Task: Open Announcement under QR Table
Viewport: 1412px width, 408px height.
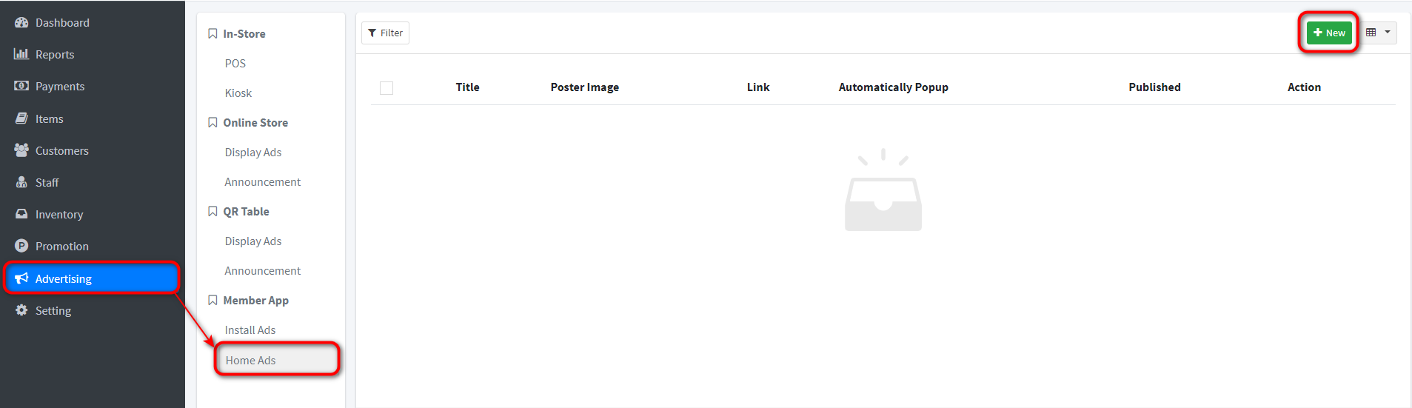Action: 263,271
